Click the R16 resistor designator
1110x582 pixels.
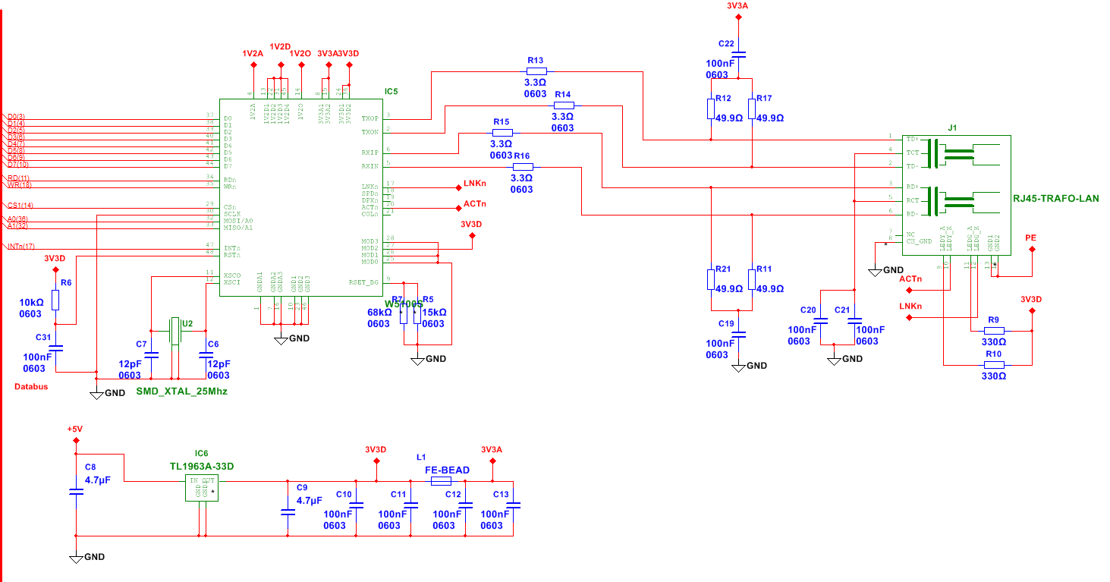[x=521, y=156]
